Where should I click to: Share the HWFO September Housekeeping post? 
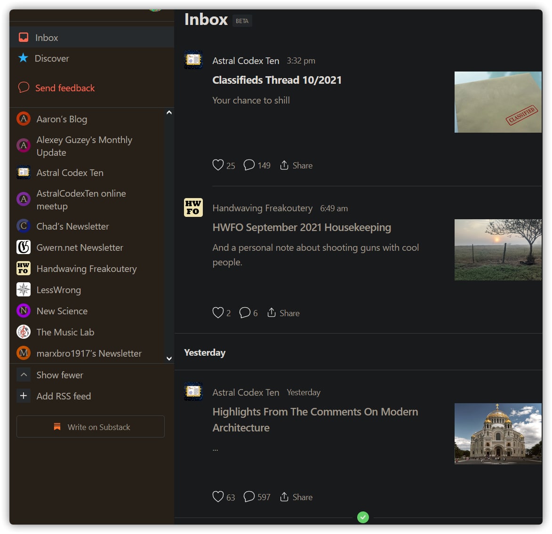(283, 313)
